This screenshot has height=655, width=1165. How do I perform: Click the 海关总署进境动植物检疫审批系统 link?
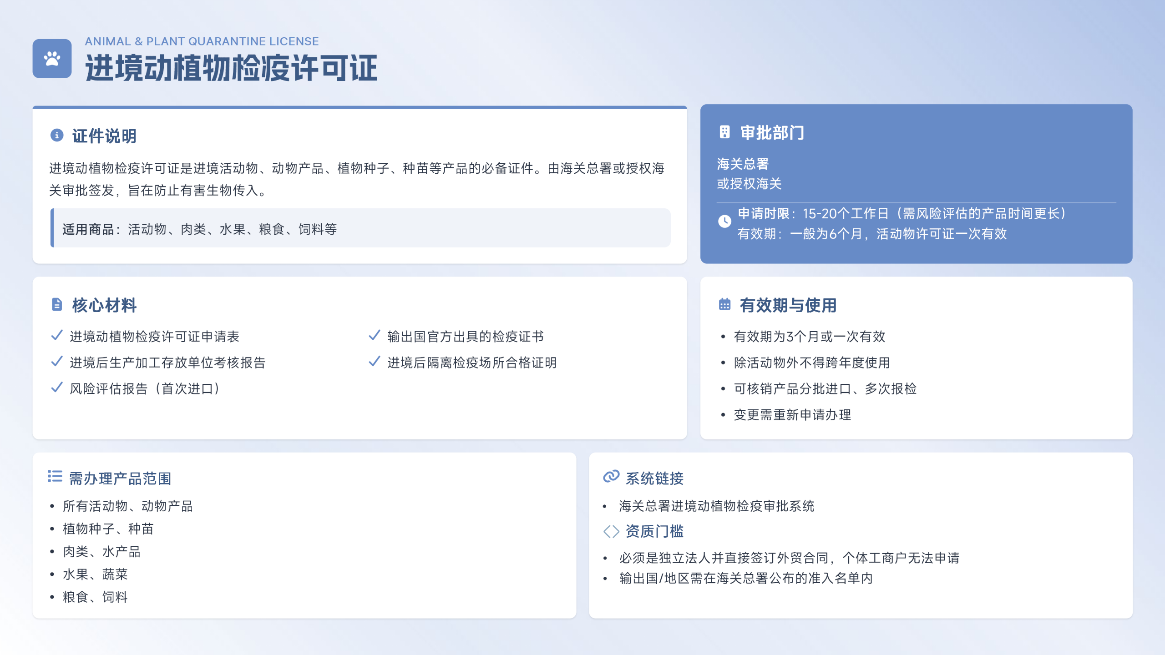point(716,506)
